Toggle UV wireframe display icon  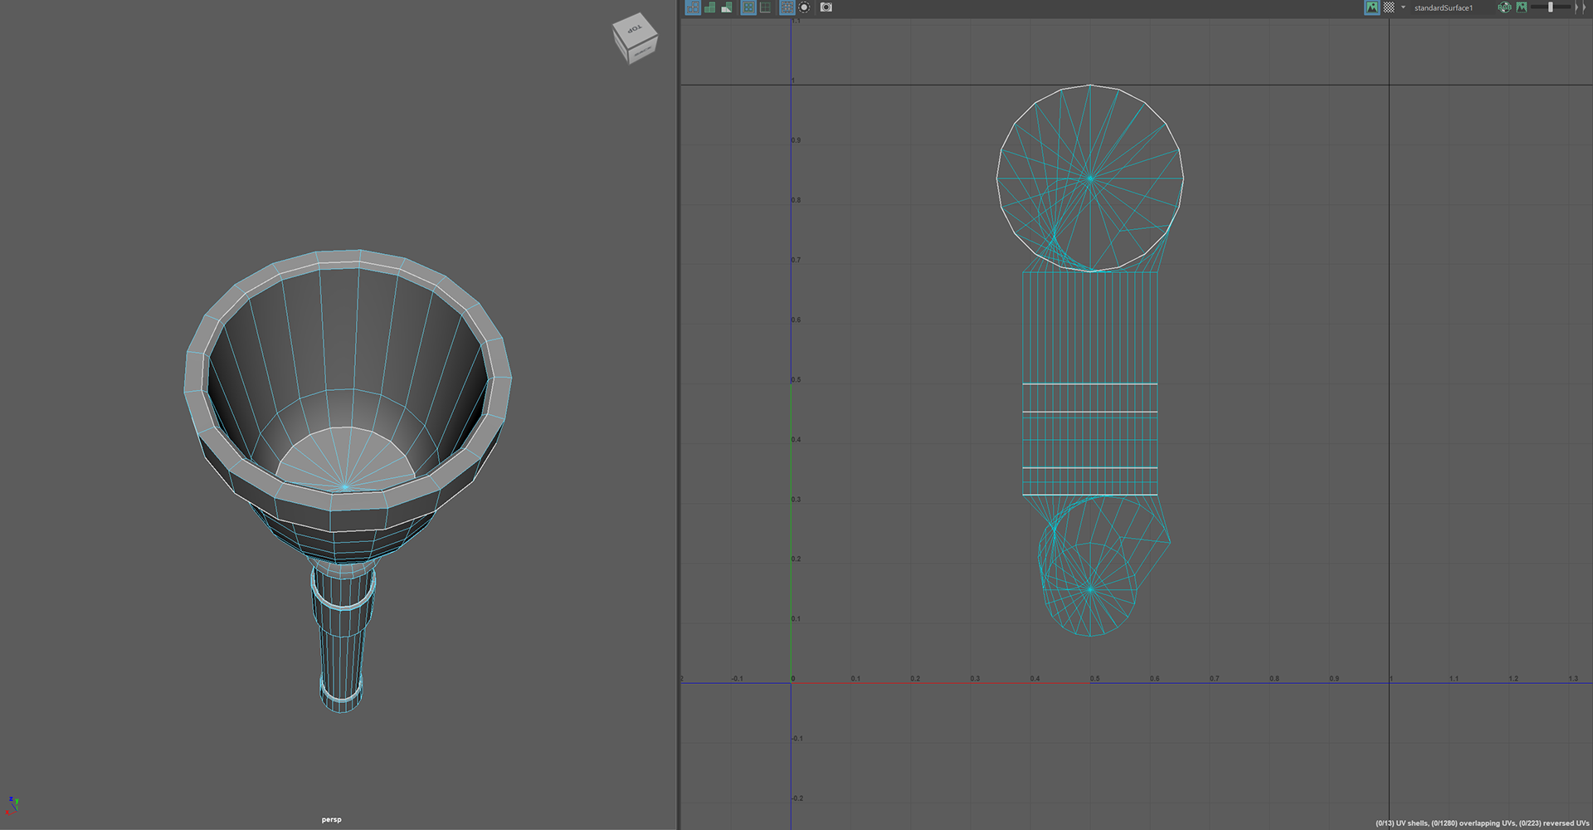point(693,7)
